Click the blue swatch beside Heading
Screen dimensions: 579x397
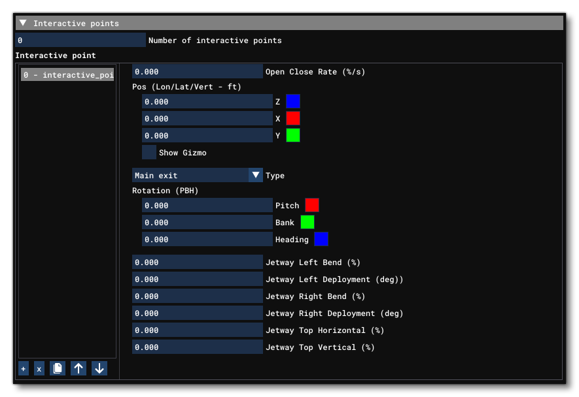[x=321, y=239]
